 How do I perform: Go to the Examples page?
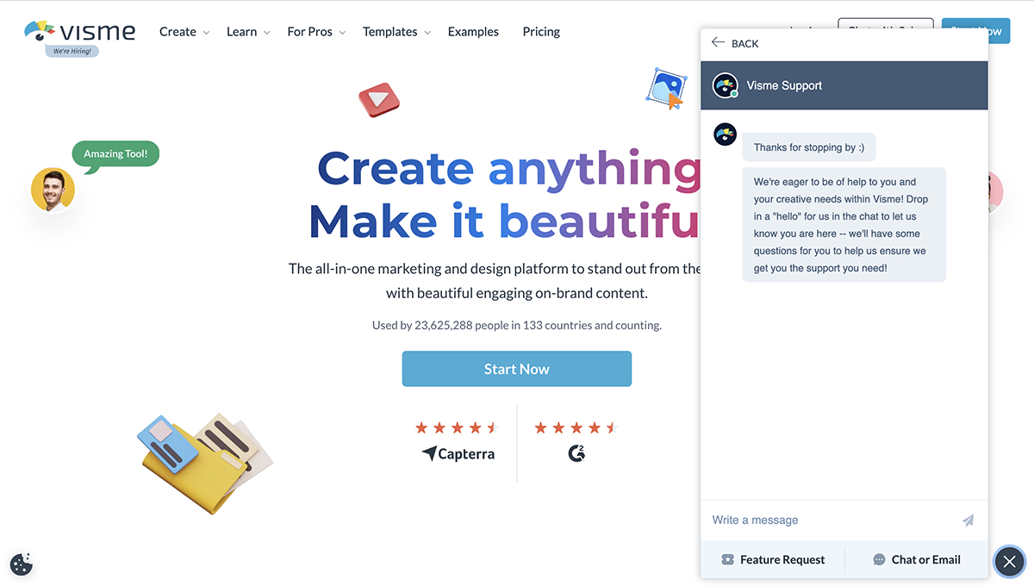click(x=473, y=32)
